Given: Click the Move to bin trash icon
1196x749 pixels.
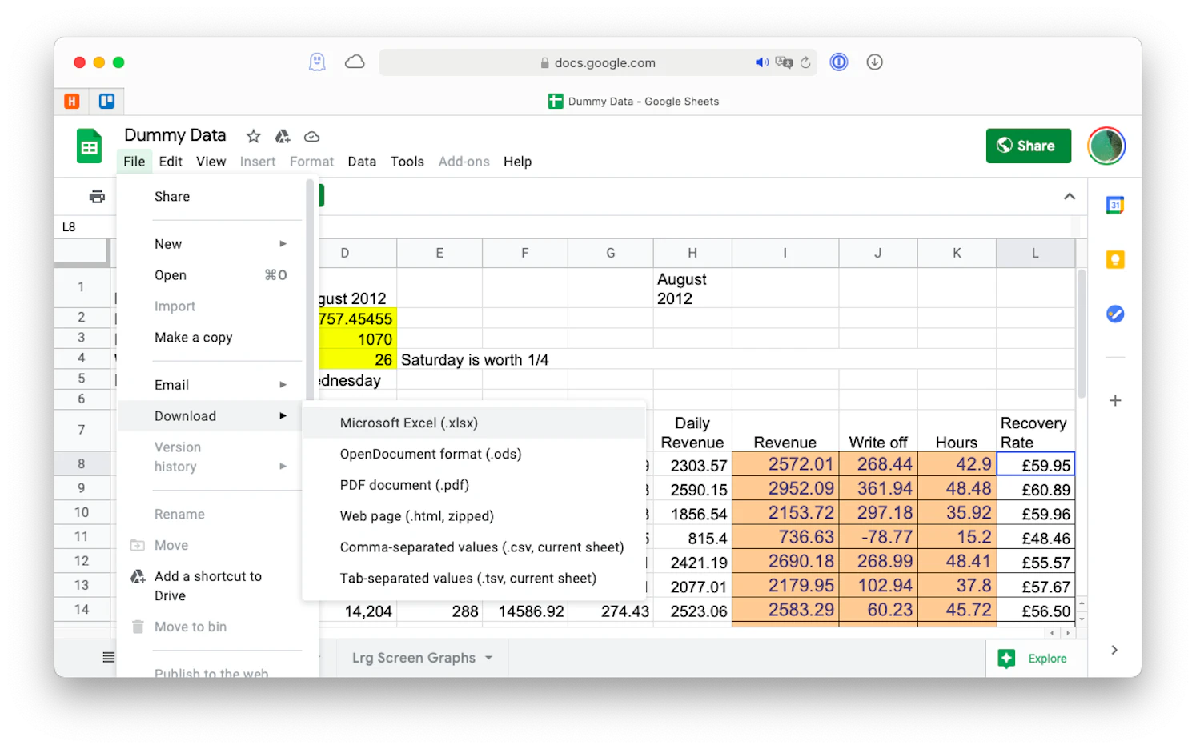Looking at the screenshot, I should pyautogui.click(x=138, y=627).
